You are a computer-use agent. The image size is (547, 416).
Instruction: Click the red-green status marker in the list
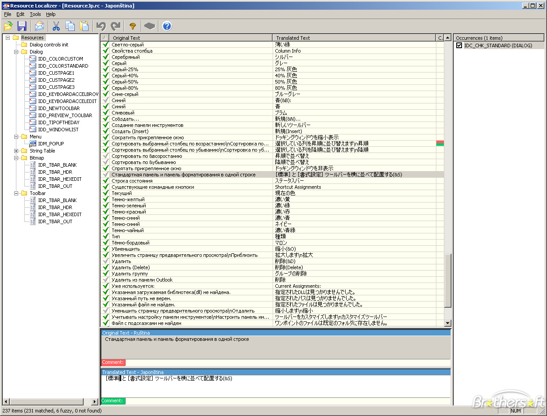click(x=440, y=143)
